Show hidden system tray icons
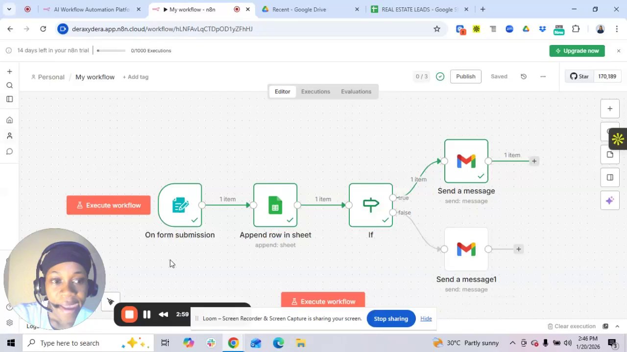This screenshot has height=352, width=627. click(512, 343)
